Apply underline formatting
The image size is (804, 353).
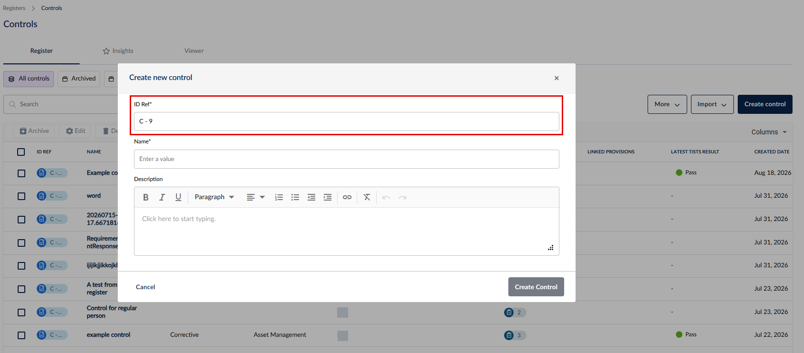(178, 197)
